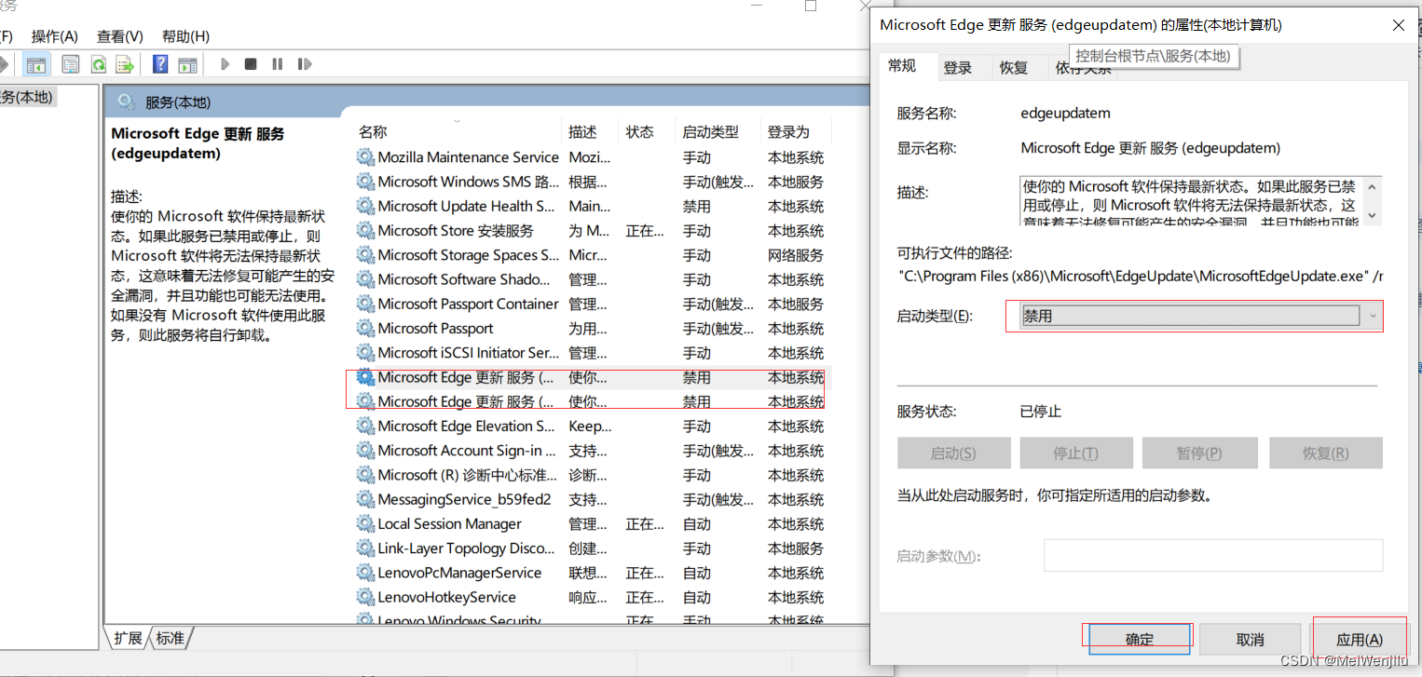Toggle the show/hide console tree toolbar icon
1422x677 pixels.
36,64
